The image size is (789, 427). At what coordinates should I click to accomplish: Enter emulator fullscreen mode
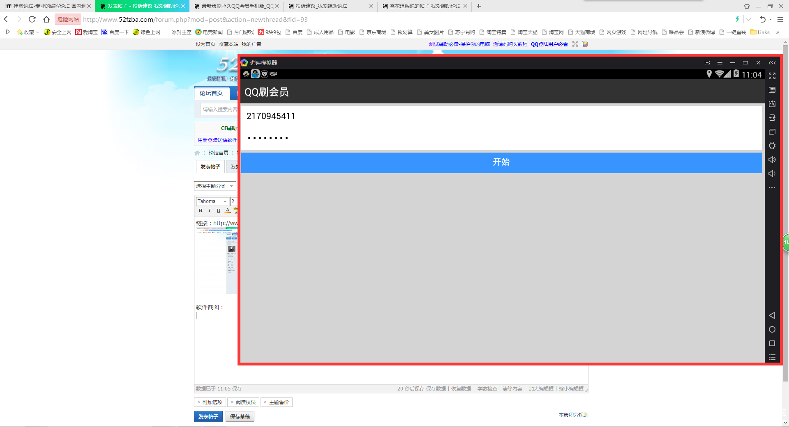click(772, 76)
